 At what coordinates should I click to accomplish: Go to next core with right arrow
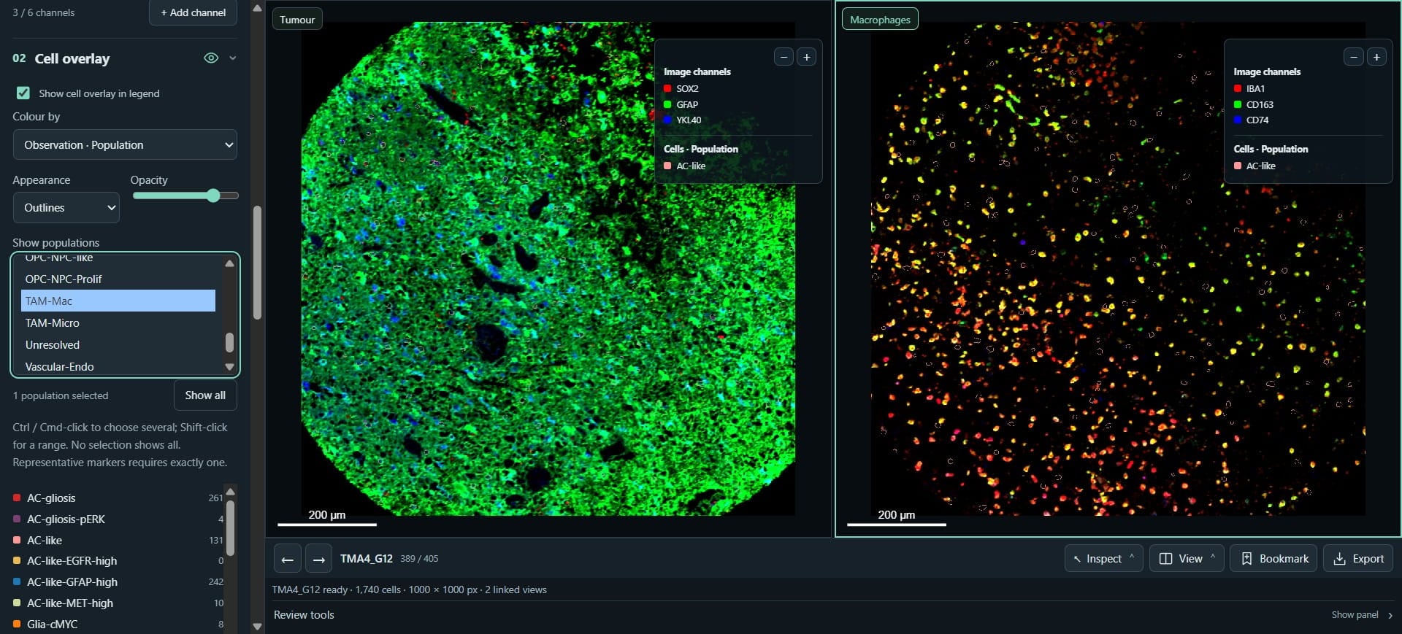(318, 559)
